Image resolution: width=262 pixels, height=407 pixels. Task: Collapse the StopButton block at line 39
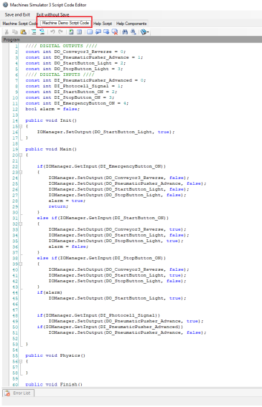21,264
